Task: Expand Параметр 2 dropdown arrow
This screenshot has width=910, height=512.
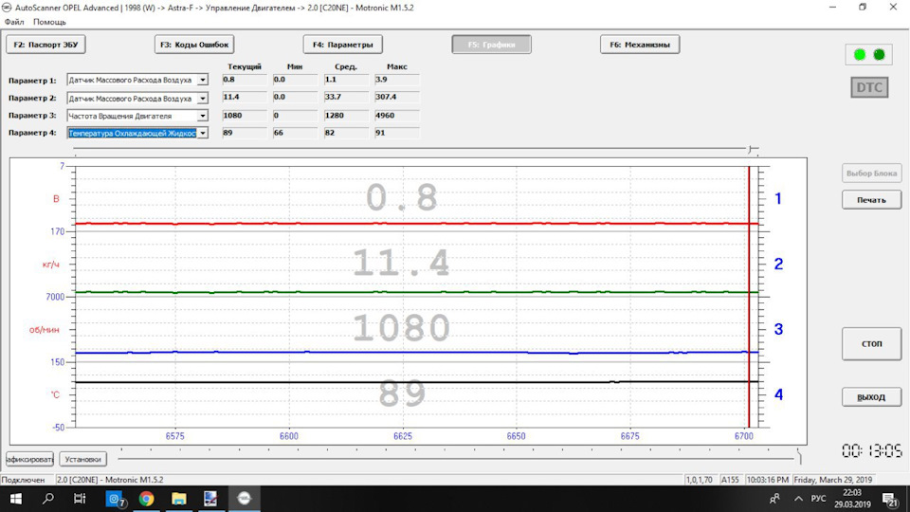Action: pyautogui.click(x=203, y=98)
